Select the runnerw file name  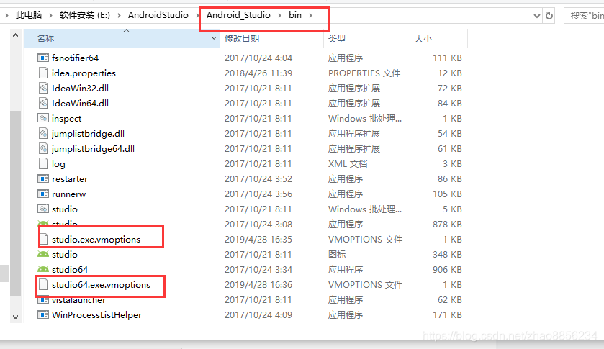pyautogui.click(x=69, y=194)
